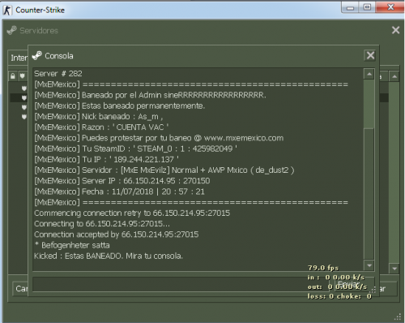Viewport: 405px width, 323px height.
Task: Click the console scrollbar up arrow
Action: (369, 74)
